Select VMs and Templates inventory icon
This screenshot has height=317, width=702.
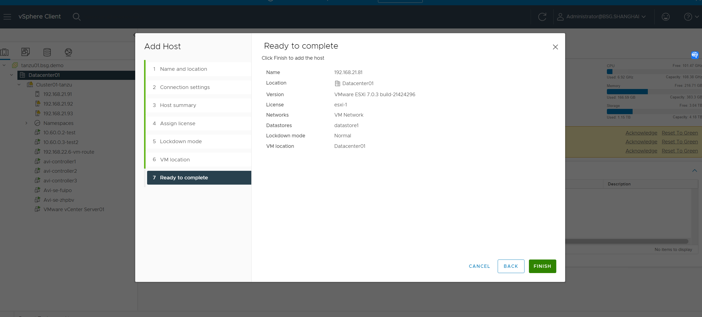tap(25, 52)
